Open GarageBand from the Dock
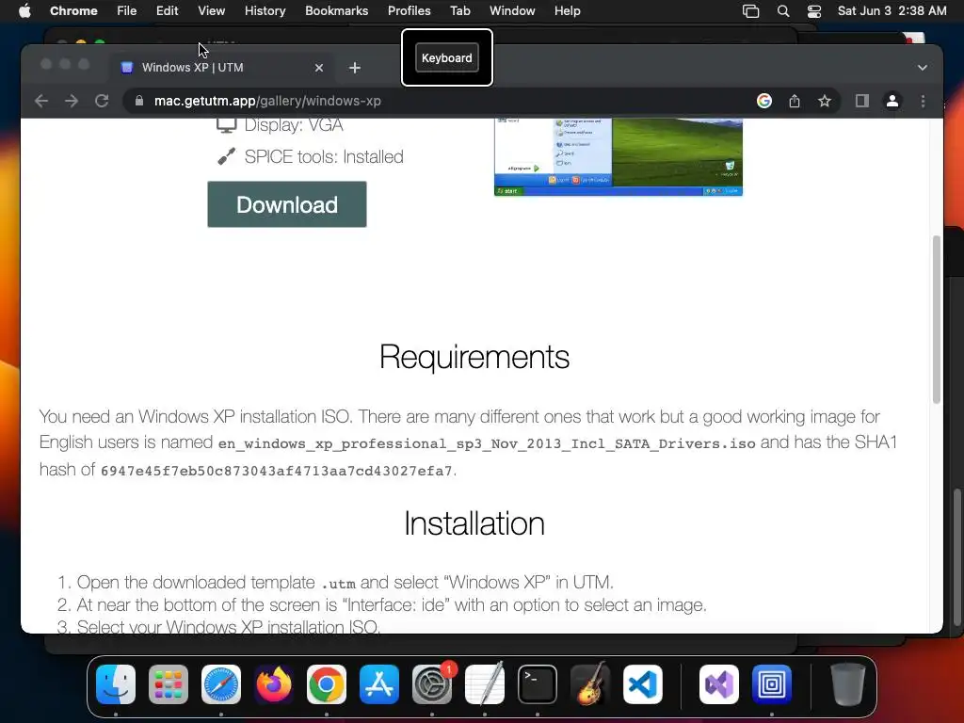Viewport: 964px width, 723px height. (590, 684)
